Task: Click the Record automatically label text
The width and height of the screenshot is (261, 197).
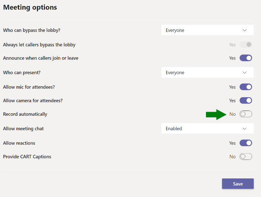Action: [25, 114]
